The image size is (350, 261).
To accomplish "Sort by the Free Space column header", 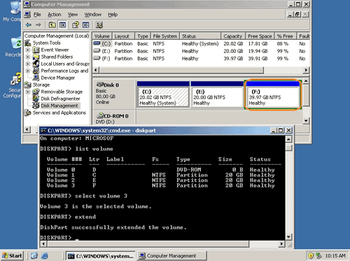I will pyautogui.click(x=260, y=36).
